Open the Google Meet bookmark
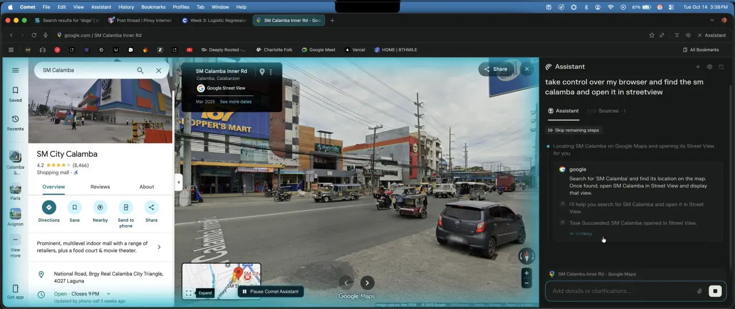This screenshot has height=309, width=735. [x=319, y=50]
